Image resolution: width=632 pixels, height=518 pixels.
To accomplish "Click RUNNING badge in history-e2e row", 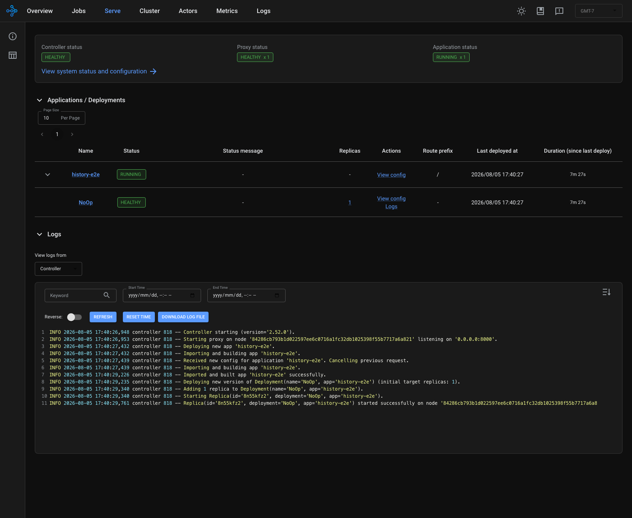I will coord(132,174).
